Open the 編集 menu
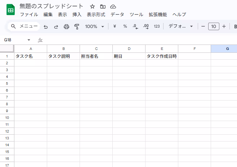 click(48, 15)
